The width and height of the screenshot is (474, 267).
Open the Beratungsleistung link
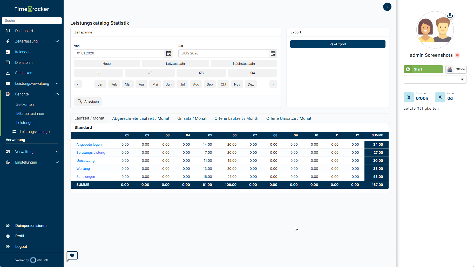pos(91,153)
